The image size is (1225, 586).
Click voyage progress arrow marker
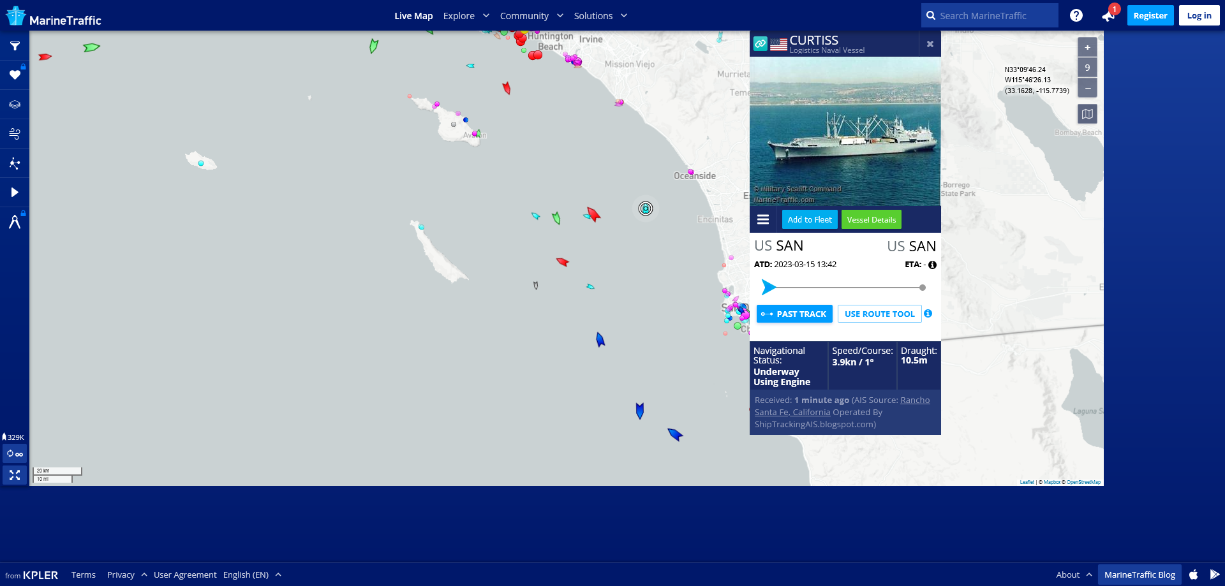(769, 287)
